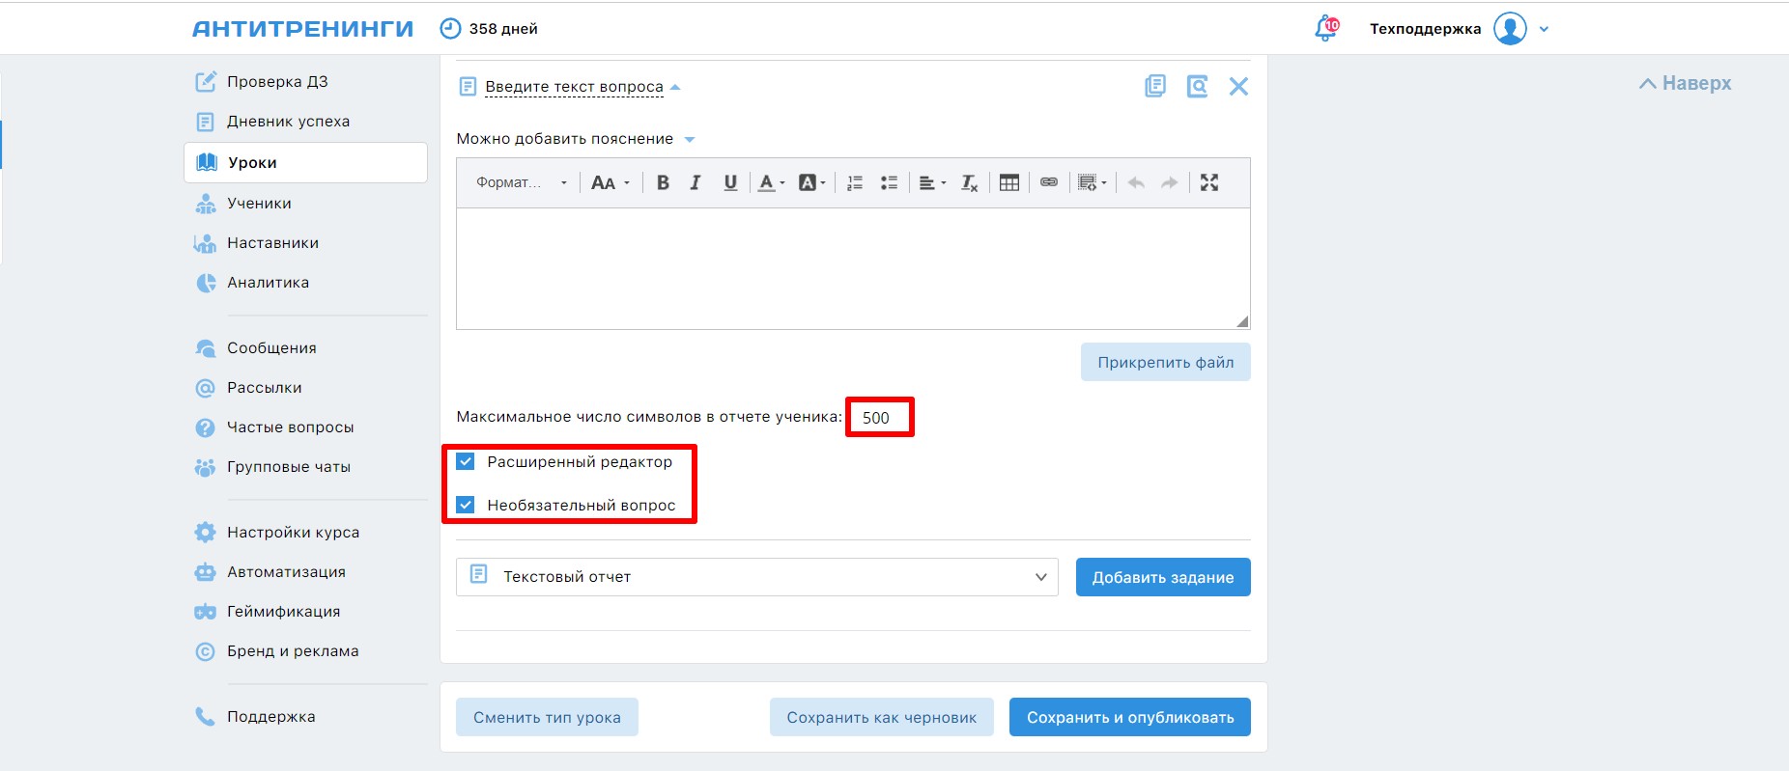Go to Аналитика in the sidebar

point(268,283)
